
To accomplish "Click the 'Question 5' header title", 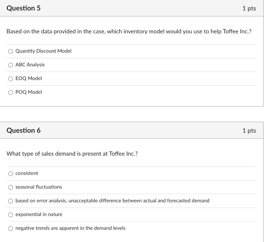I will tap(23, 8).
